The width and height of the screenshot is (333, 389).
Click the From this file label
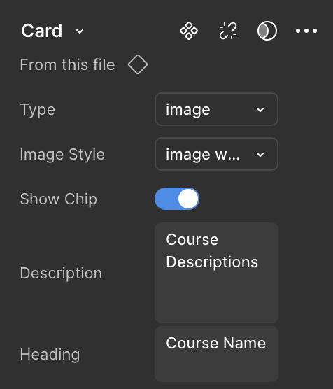(67, 65)
